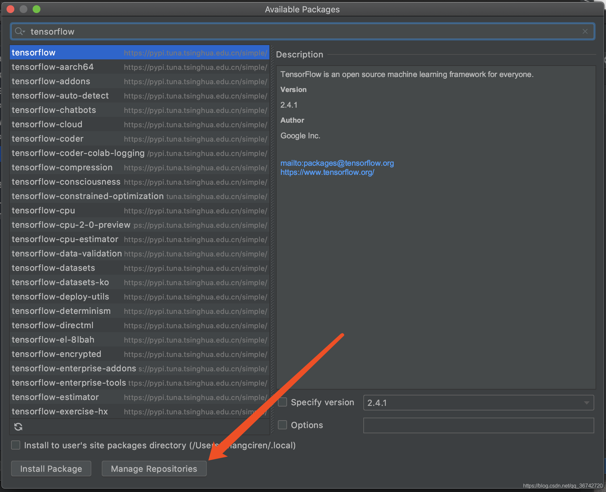The height and width of the screenshot is (492, 606).
Task: Toggle install to user's site packages directory
Action: 16,445
